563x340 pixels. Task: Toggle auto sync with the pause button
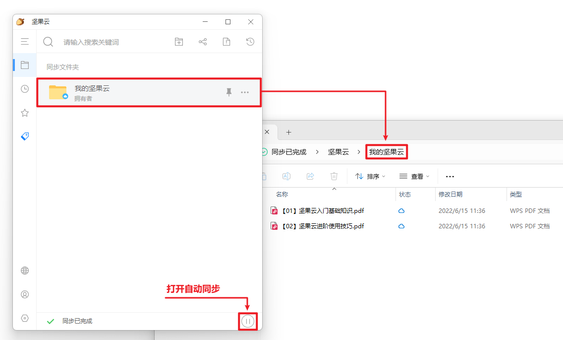pyautogui.click(x=248, y=321)
